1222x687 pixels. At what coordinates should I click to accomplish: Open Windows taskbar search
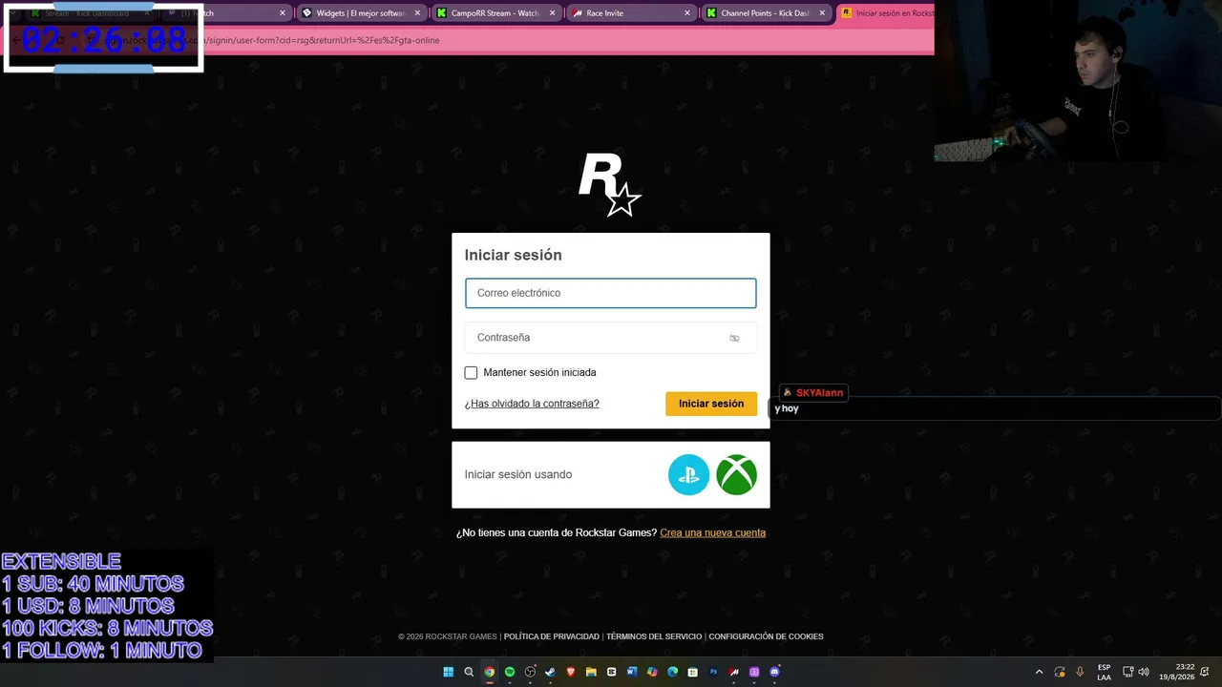pyautogui.click(x=469, y=672)
